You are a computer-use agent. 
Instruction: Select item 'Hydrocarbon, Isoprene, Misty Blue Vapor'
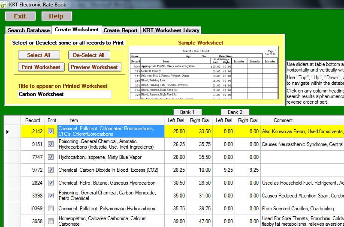(x=111, y=157)
